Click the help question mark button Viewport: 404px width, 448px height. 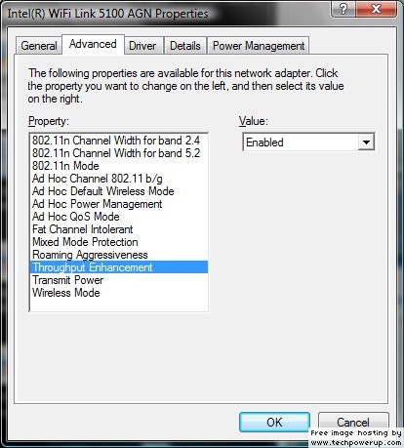coord(343,9)
